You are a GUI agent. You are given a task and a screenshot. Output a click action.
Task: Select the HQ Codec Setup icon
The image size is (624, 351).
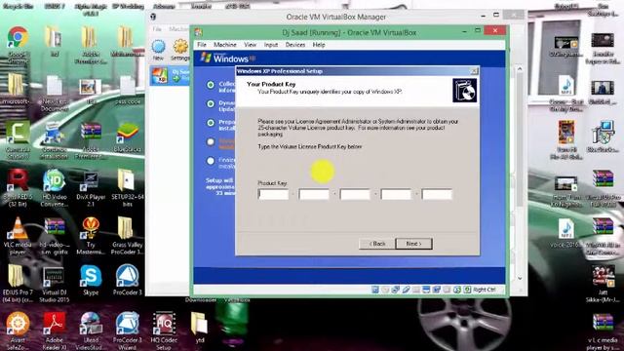point(164,331)
